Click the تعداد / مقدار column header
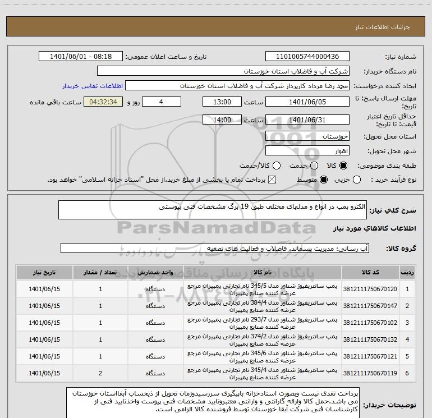 [x=100, y=273]
